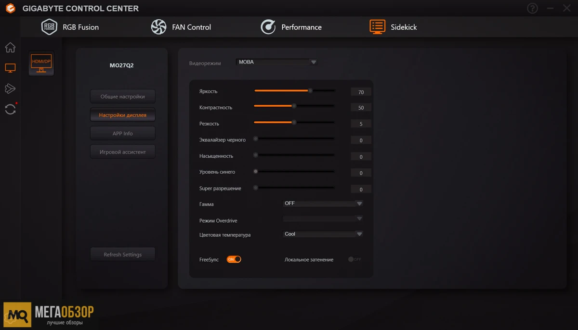
Task: Switch to the Performance tab
Action: click(291, 27)
